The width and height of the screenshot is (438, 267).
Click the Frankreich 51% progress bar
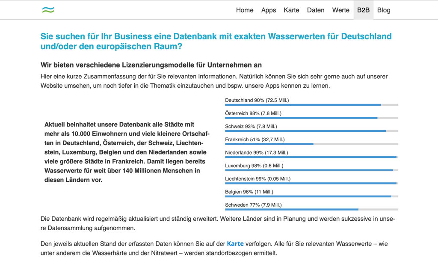point(311,144)
